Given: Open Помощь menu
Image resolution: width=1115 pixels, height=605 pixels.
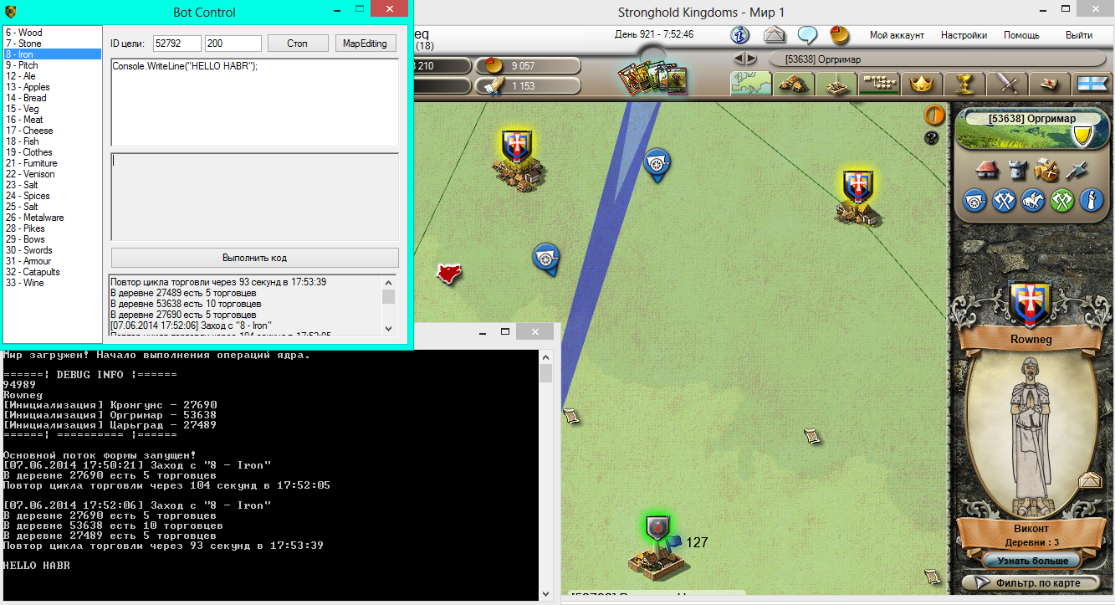Looking at the screenshot, I should pos(1021,35).
